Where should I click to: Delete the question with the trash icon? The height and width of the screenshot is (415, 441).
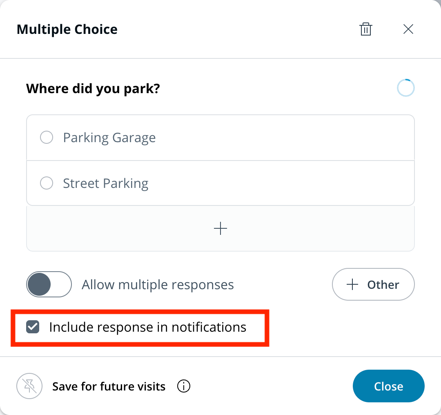click(365, 29)
